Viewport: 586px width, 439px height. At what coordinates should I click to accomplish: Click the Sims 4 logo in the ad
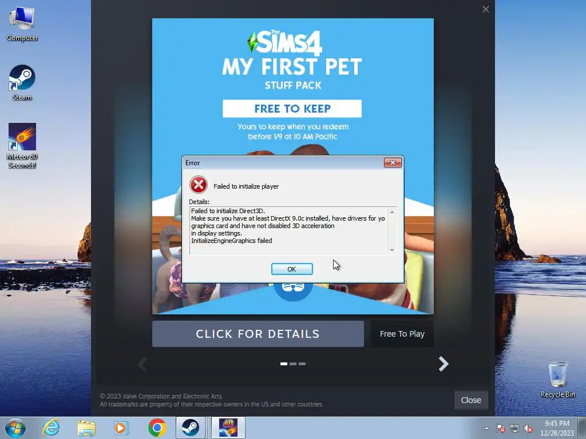285,42
